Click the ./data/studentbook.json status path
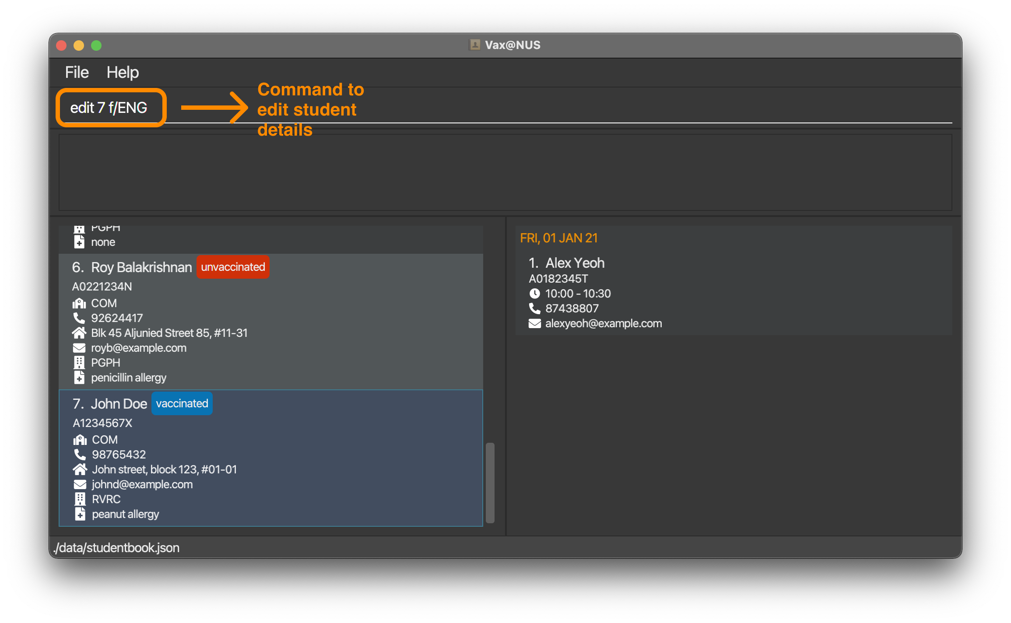The image size is (1011, 623). click(x=116, y=548)
